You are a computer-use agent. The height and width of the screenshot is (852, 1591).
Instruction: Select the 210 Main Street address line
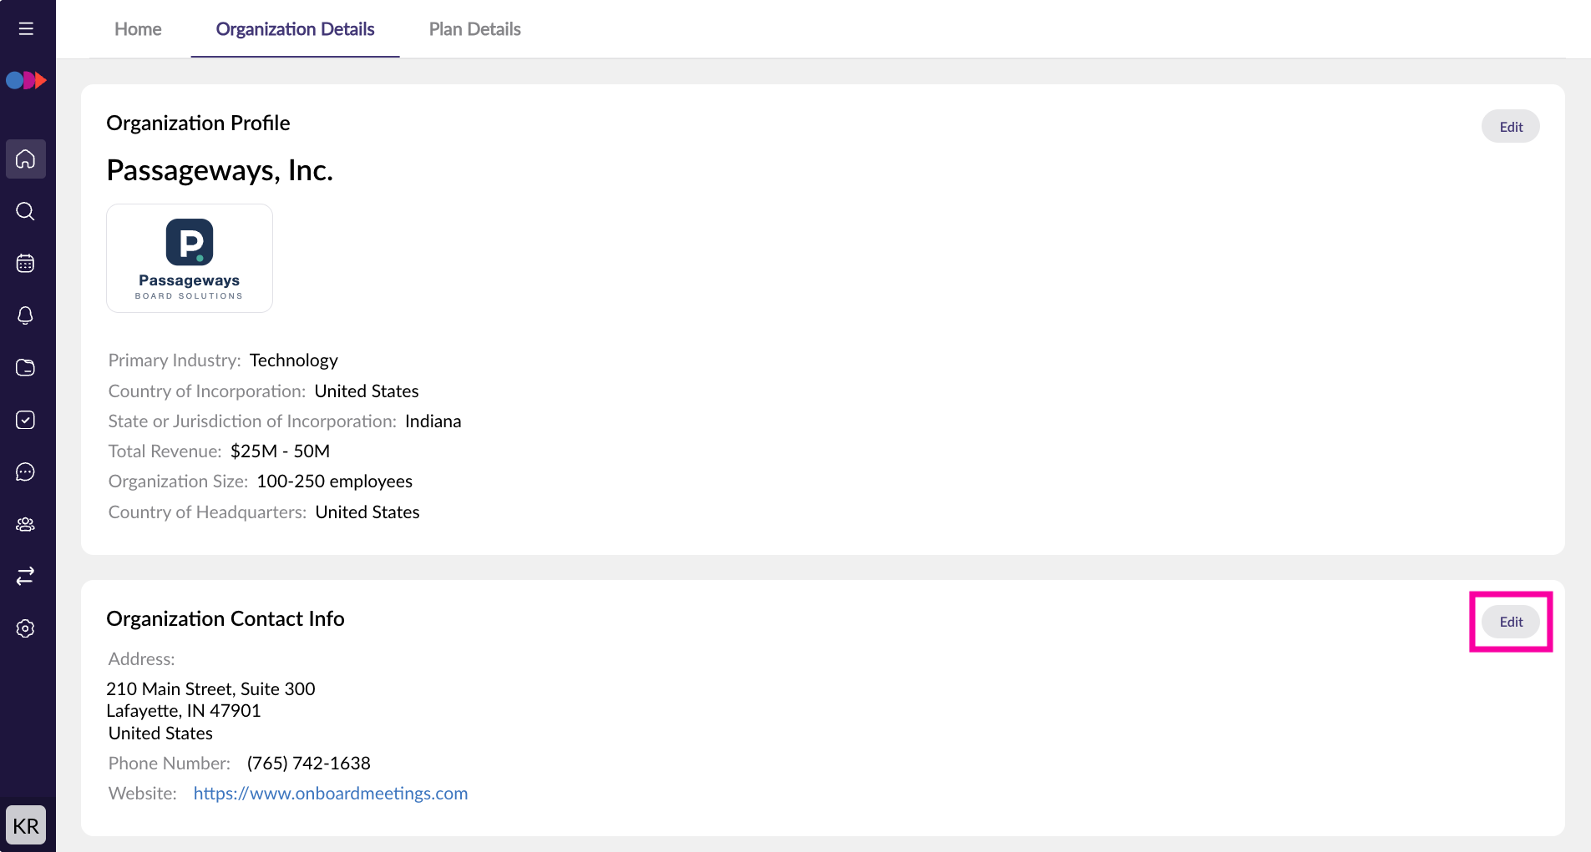(x=210, y=689)
